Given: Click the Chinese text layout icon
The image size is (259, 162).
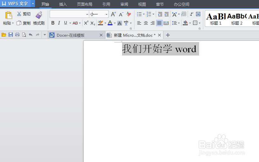Looking at the screenshot, I should point(174,14).
